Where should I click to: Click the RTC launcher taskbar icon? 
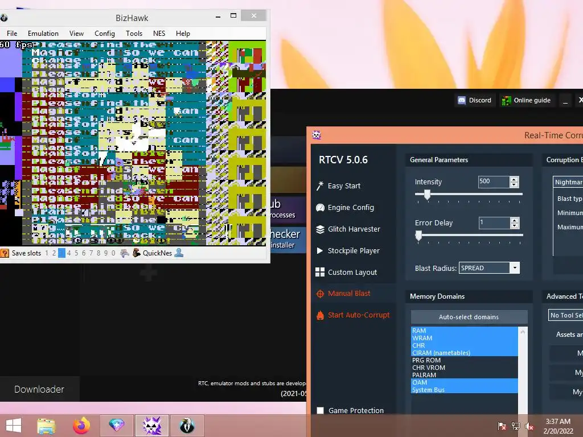[151, 426]
